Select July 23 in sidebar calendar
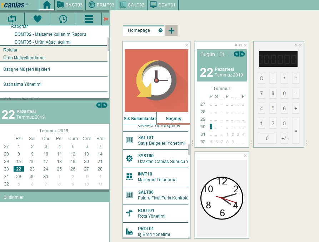This screenshot has width=319, height=242. click(x=32, y=169)
